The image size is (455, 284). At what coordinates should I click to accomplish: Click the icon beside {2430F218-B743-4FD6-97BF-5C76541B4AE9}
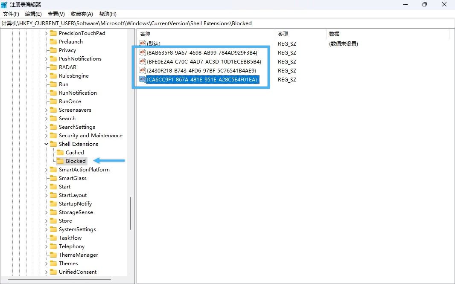click(143, 71)
